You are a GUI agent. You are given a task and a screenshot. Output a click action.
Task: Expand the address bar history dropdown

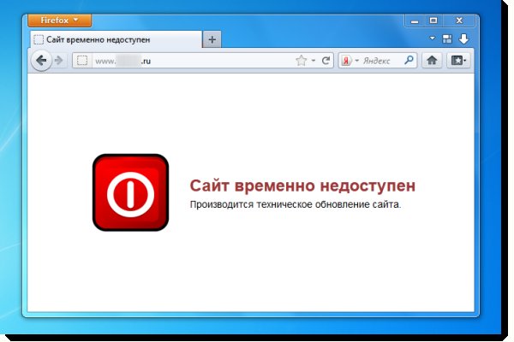314,61
